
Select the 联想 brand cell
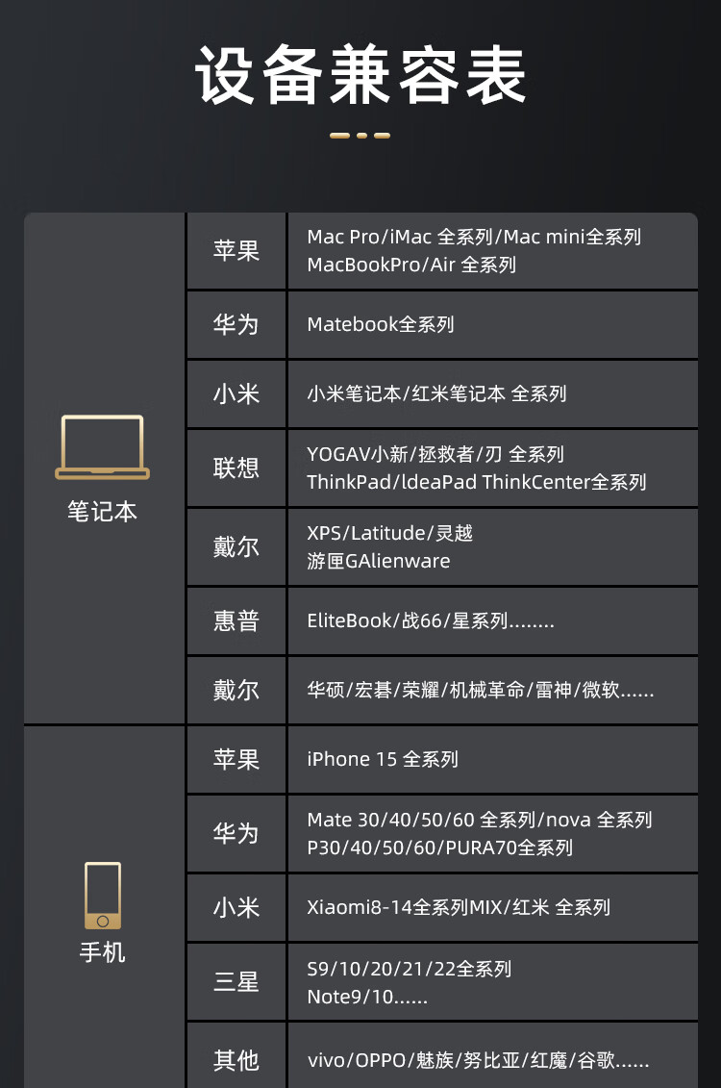pyautogui.click(x=236, y=468)
